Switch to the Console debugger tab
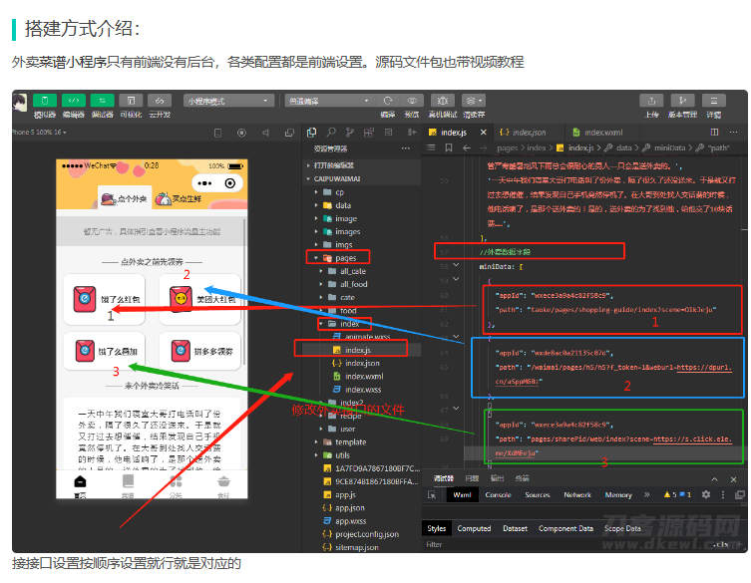This screenshot has height=583, width=751. [498, 494]
